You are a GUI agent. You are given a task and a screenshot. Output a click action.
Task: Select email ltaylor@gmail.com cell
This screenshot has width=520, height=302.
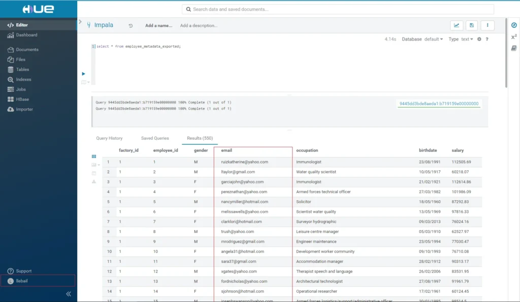(x=238, y=172)
